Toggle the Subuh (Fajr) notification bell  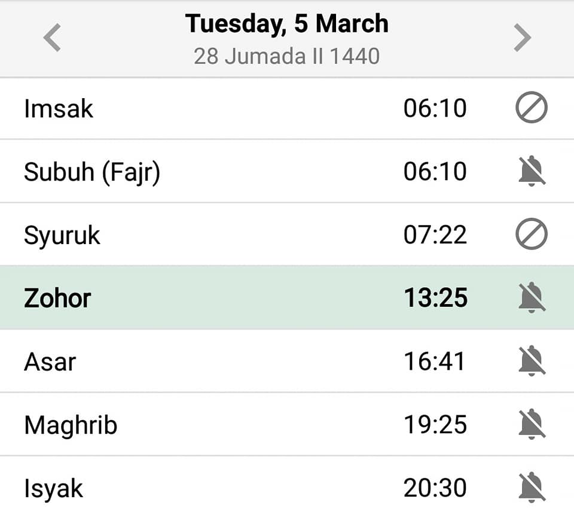(x=532, y=171)
